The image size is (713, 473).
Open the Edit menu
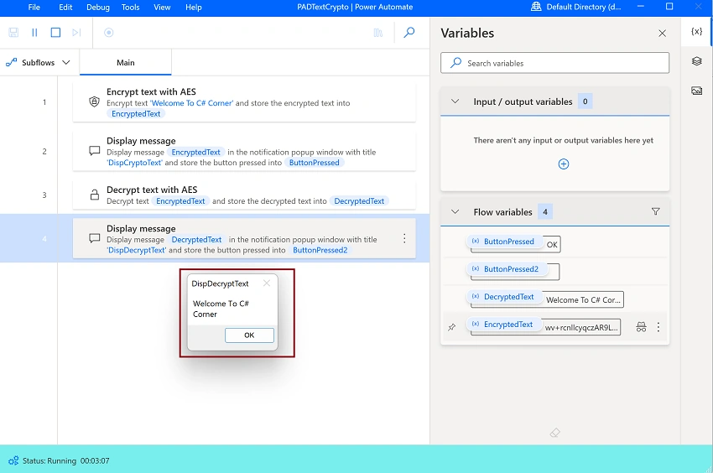pyautogui.click(x=65, y=8)
